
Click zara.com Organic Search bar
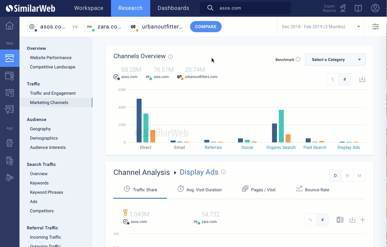pyautogui.click(x=281, y=126)
